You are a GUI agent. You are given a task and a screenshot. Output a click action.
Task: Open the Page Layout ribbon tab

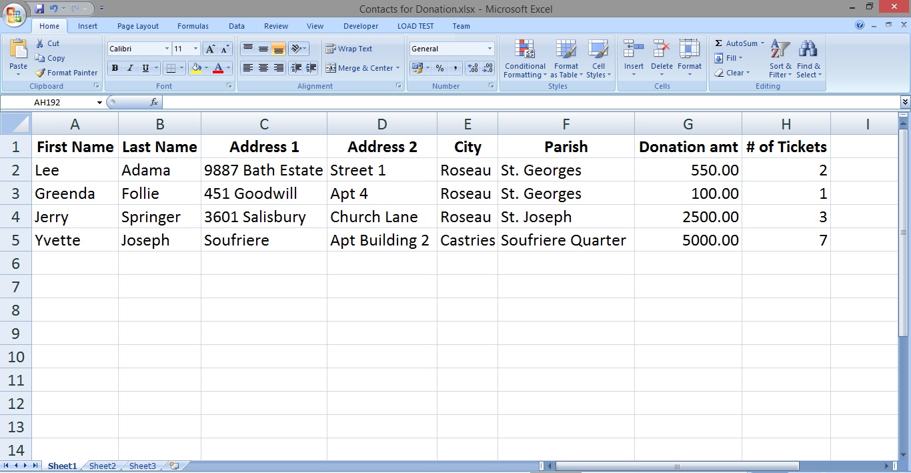(x=138, y=26)
